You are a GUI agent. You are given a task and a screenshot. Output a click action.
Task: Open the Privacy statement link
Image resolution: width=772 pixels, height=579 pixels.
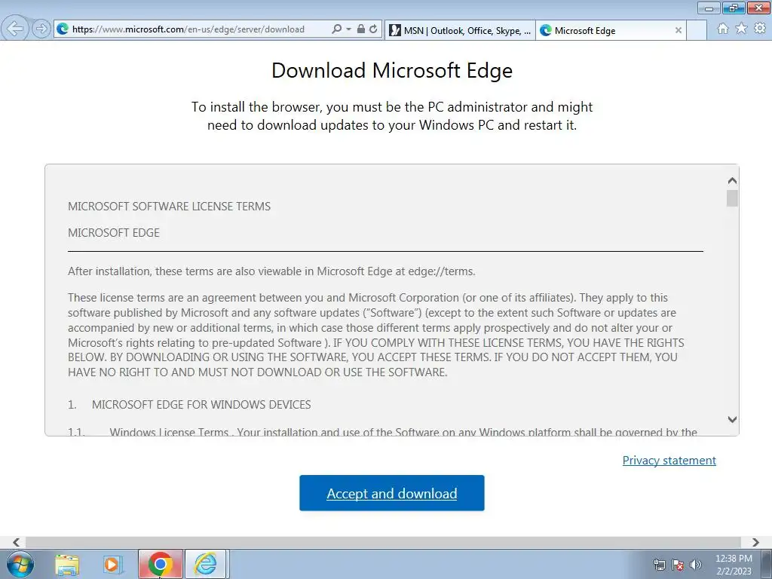coord(669,461)
